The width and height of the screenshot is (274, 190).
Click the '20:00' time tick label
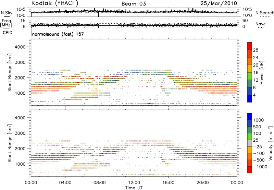tap(203, 183)
